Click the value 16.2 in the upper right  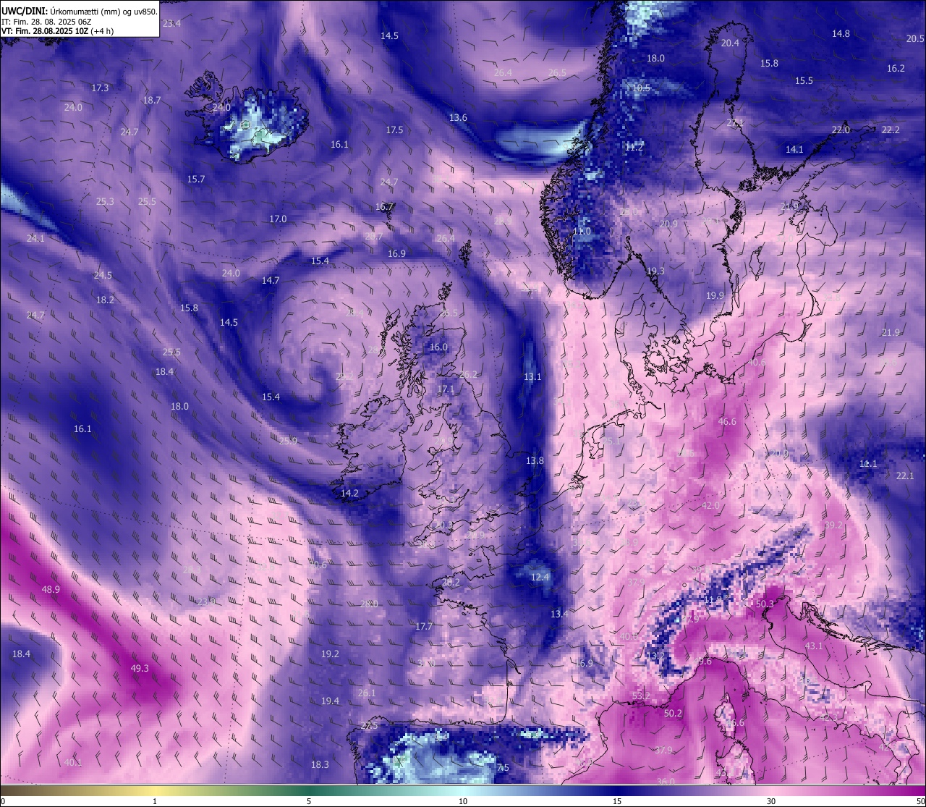click(896, 68)
